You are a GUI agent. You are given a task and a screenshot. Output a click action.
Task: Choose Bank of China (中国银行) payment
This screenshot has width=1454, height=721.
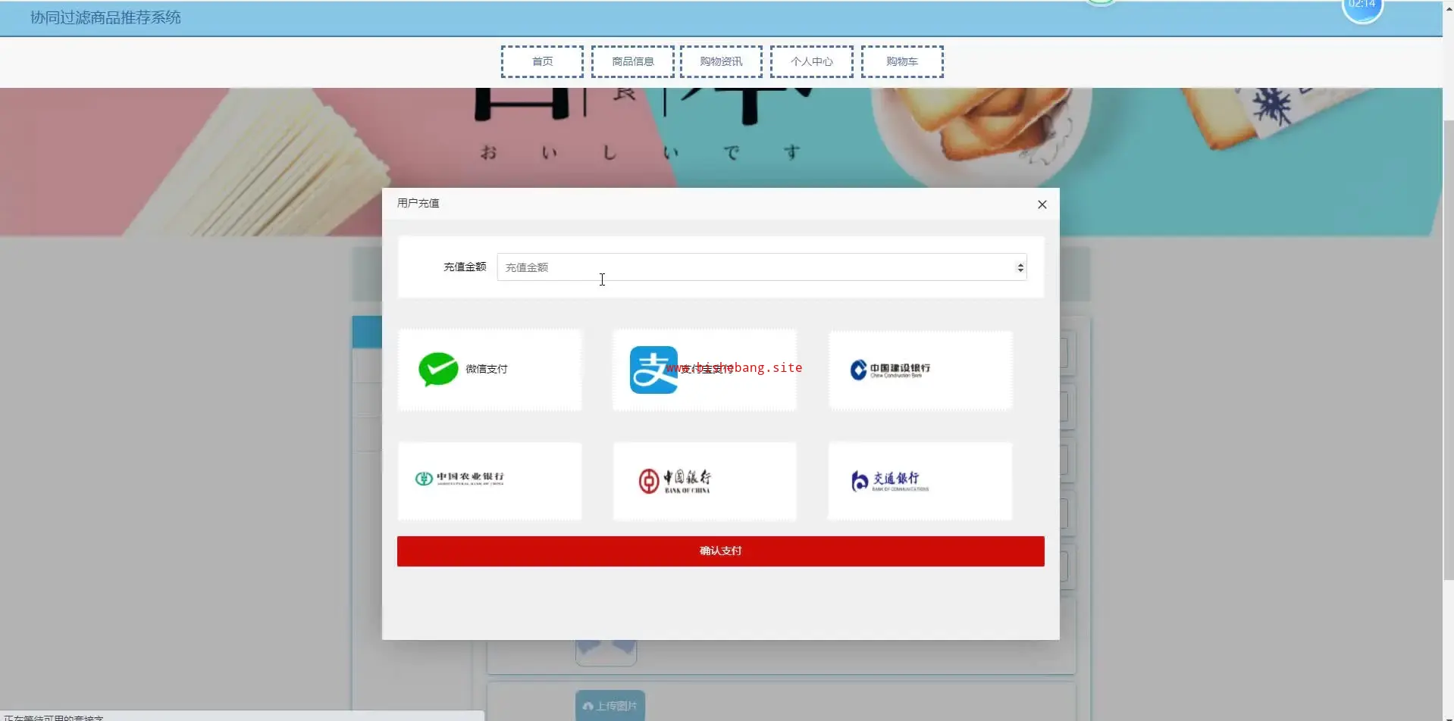pyautogui.click(x=705, y=481)
